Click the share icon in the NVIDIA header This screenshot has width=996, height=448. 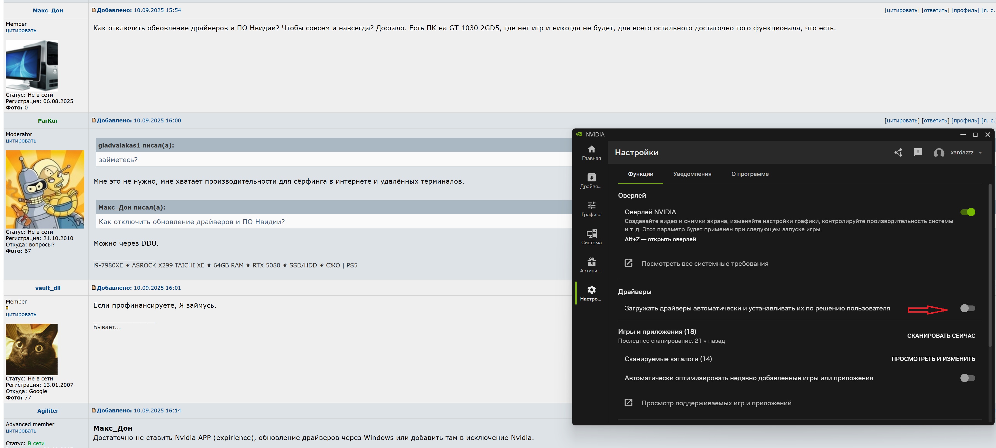(898, 152)
